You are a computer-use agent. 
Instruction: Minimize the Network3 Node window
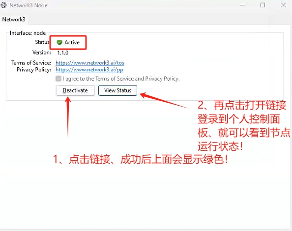coord(242,5)
